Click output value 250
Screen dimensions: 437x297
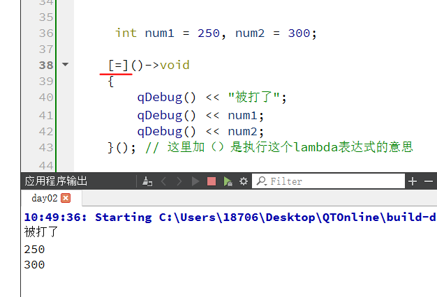pyautogui.click(x=34, y=250)
